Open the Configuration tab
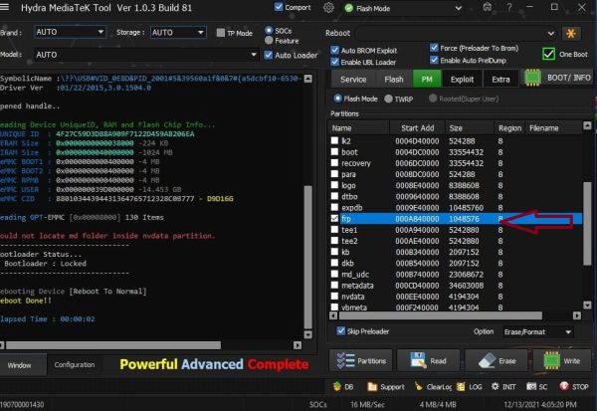The image size is (597, 411). (75, 364)
